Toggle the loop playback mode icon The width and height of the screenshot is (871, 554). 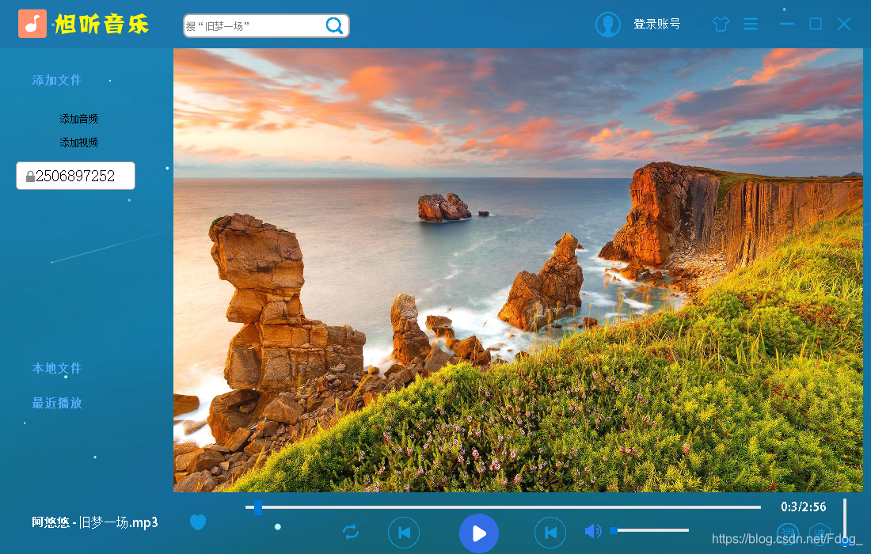tap(351, 533)
